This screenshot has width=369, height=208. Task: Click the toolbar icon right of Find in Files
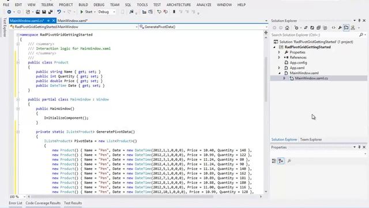pyautogui.click(x=144, y=12)
